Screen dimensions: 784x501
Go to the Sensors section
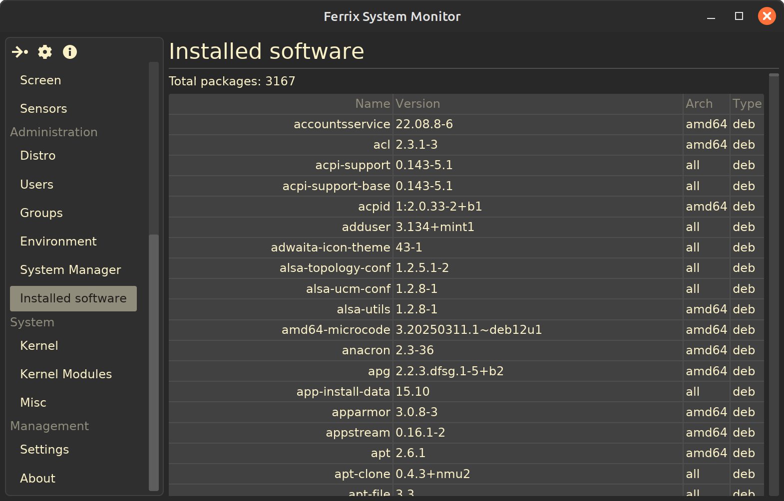tap(43, 109)
